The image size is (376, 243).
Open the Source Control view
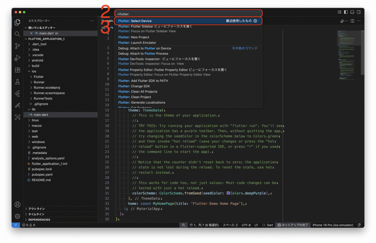[x=17, y=46]
